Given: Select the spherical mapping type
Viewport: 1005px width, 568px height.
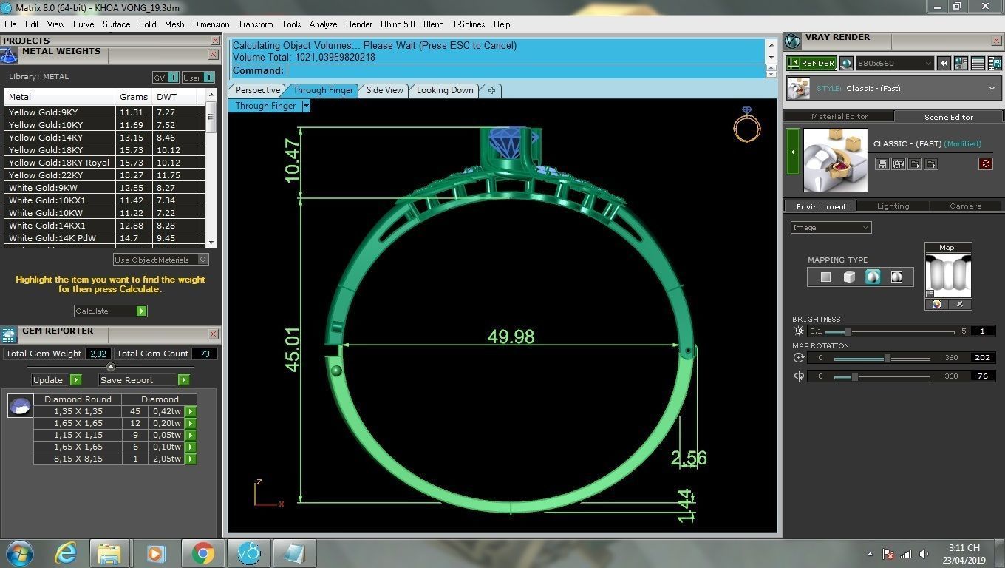Looking at the screenshot, I should click(873, 277).
